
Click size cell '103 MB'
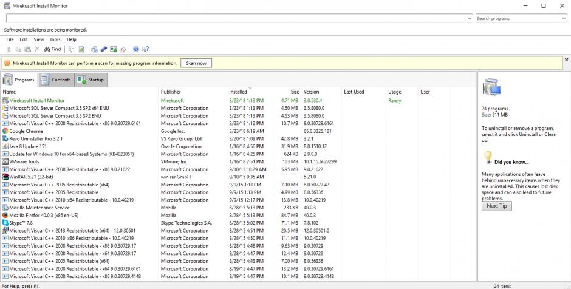290,161
